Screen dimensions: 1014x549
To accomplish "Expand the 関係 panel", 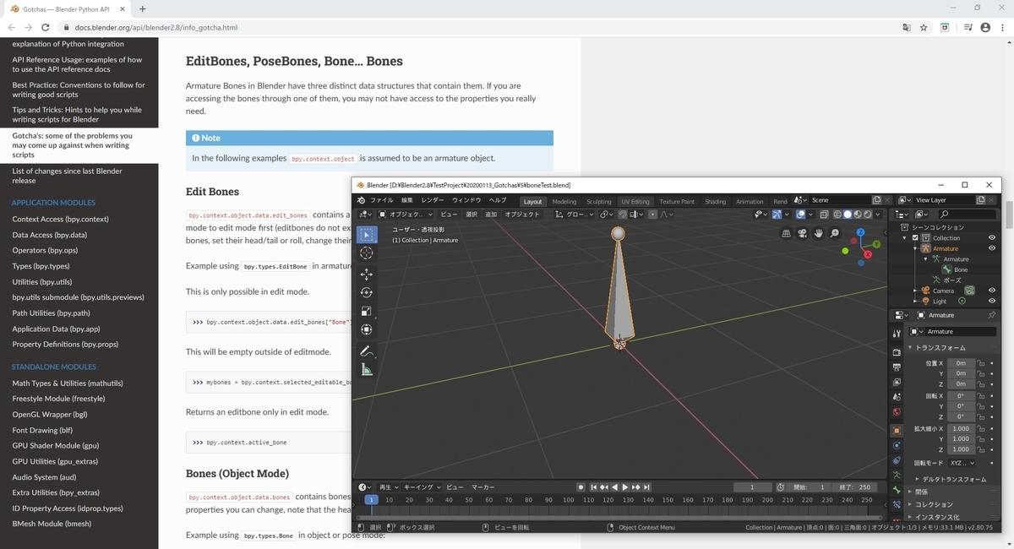I will point(921,492).
